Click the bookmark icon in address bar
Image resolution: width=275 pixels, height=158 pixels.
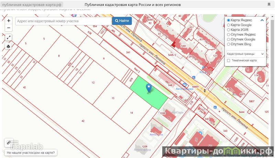(x=269, y=5)
